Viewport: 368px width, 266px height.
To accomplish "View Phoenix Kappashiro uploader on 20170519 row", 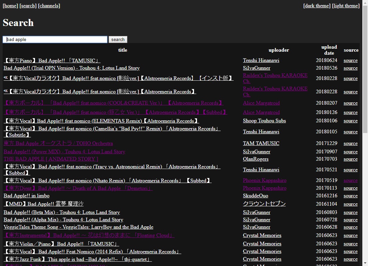I will pyautogui.click(x=265, y=180).
